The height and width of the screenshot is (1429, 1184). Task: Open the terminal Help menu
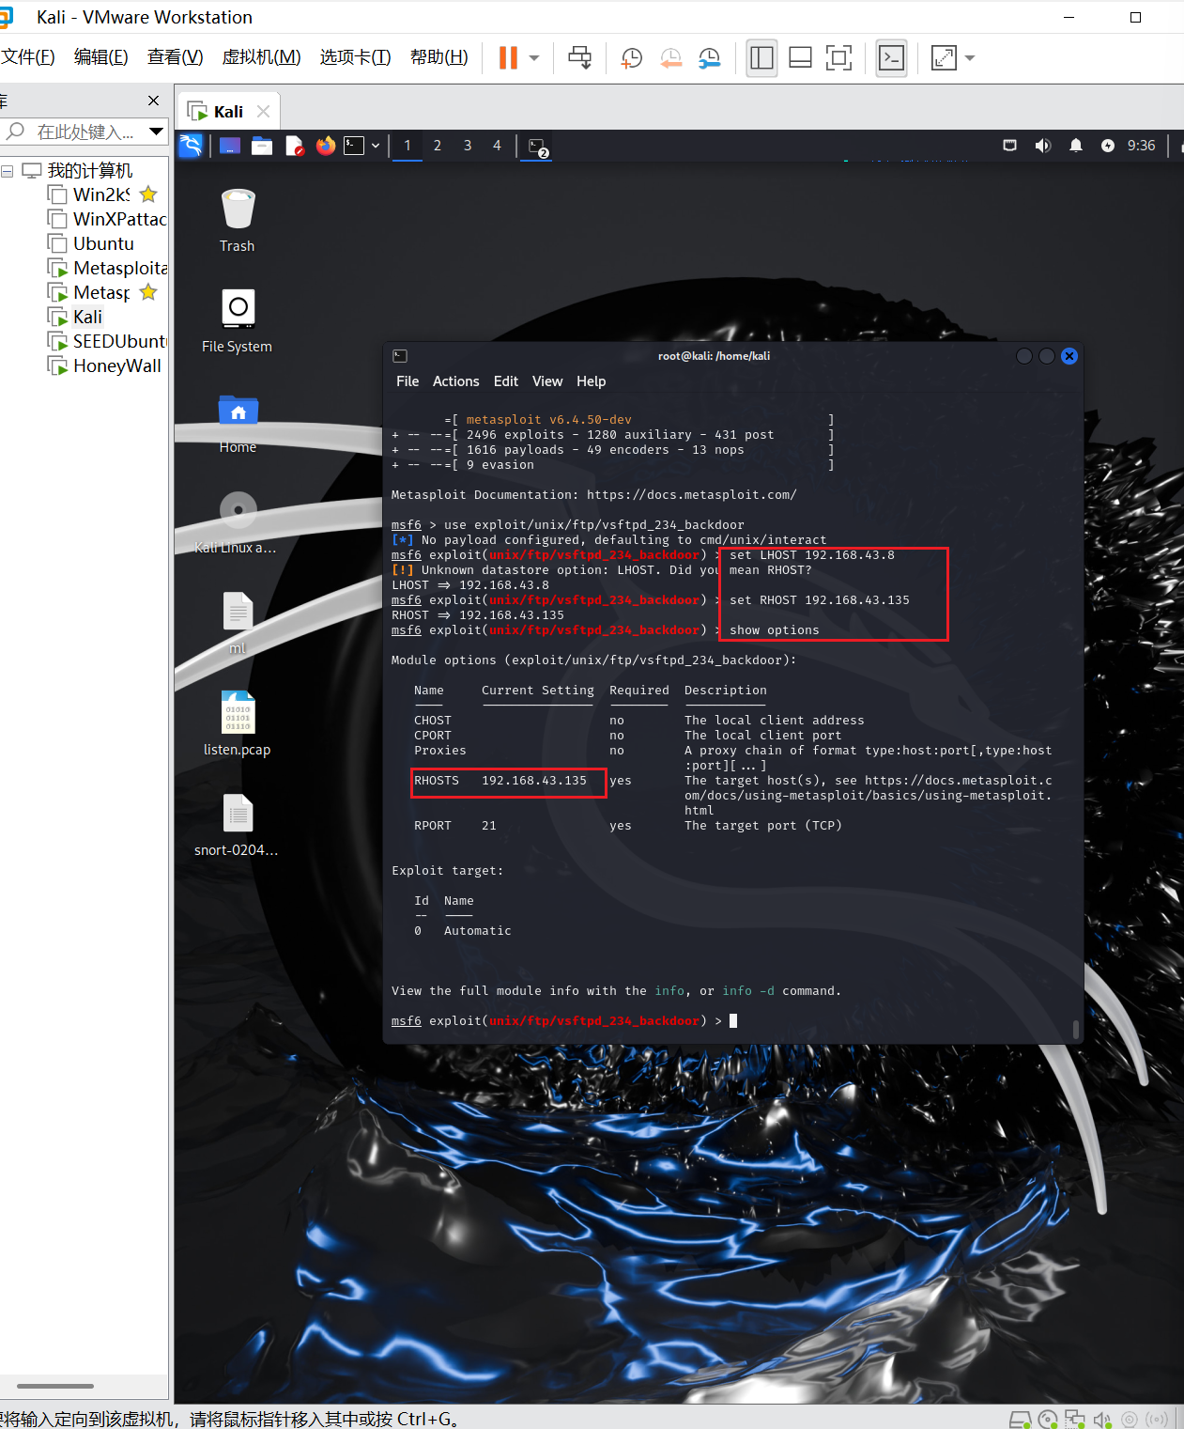[592, 381]
